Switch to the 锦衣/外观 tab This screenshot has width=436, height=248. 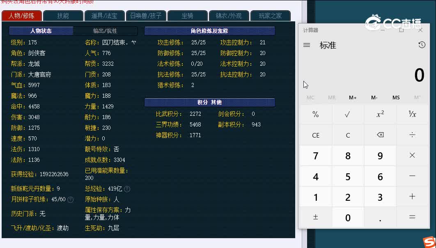click(x=229, y=16)
